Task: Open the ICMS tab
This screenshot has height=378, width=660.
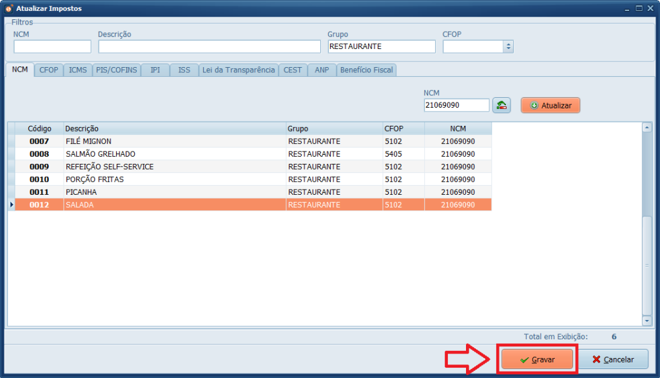Action: [x=78, y=70]
